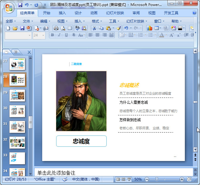Increase font size with large A icon

171,35
